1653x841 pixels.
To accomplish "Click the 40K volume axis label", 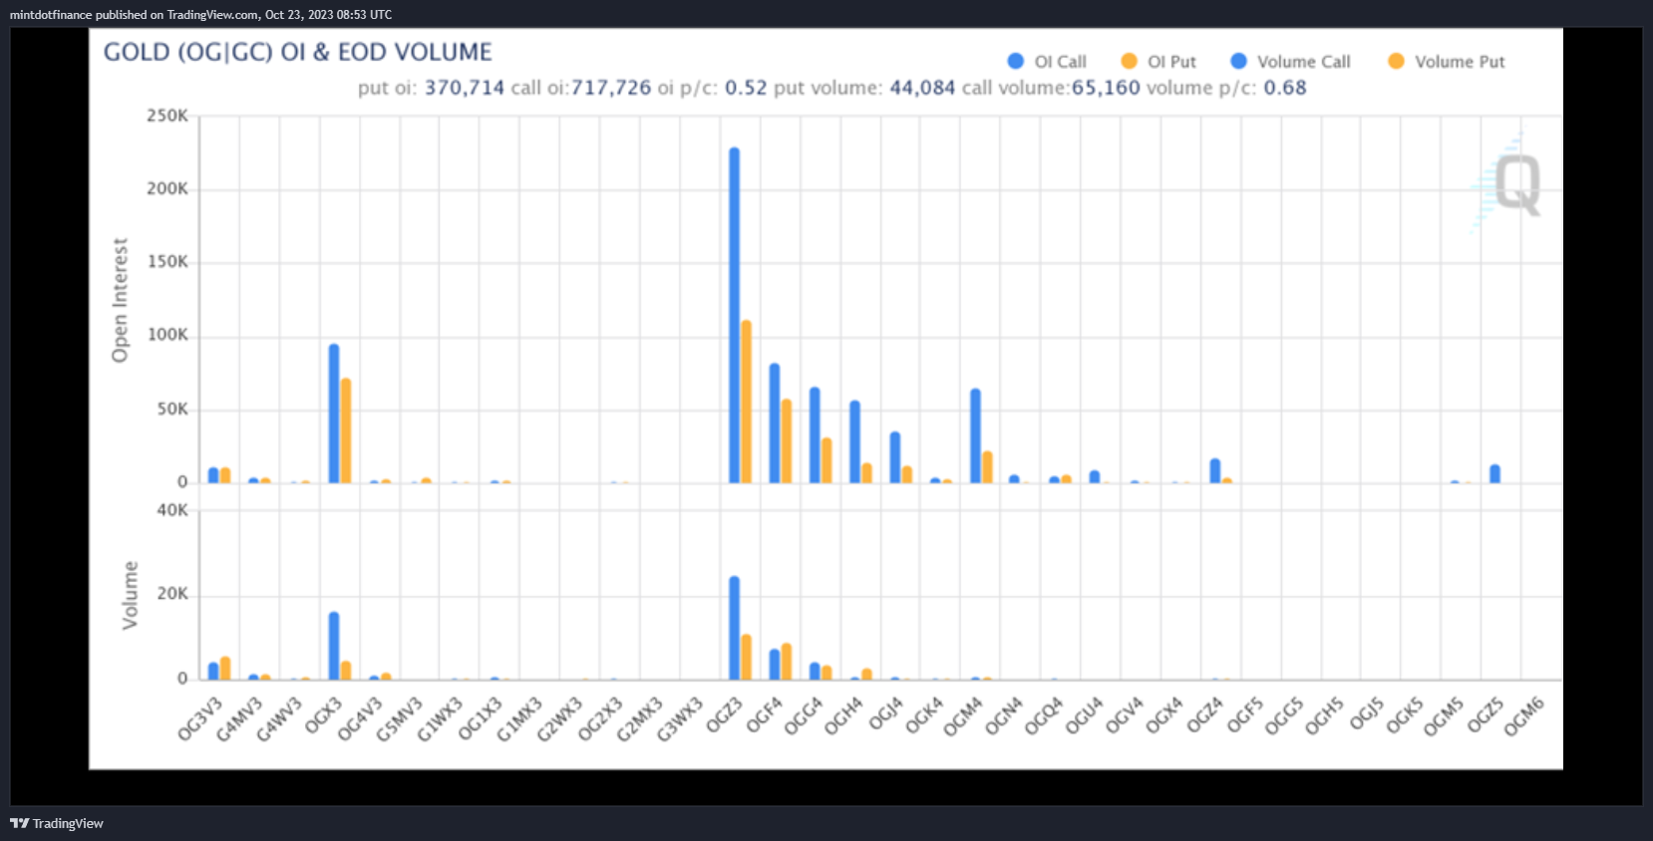I will tap(172, 510).
